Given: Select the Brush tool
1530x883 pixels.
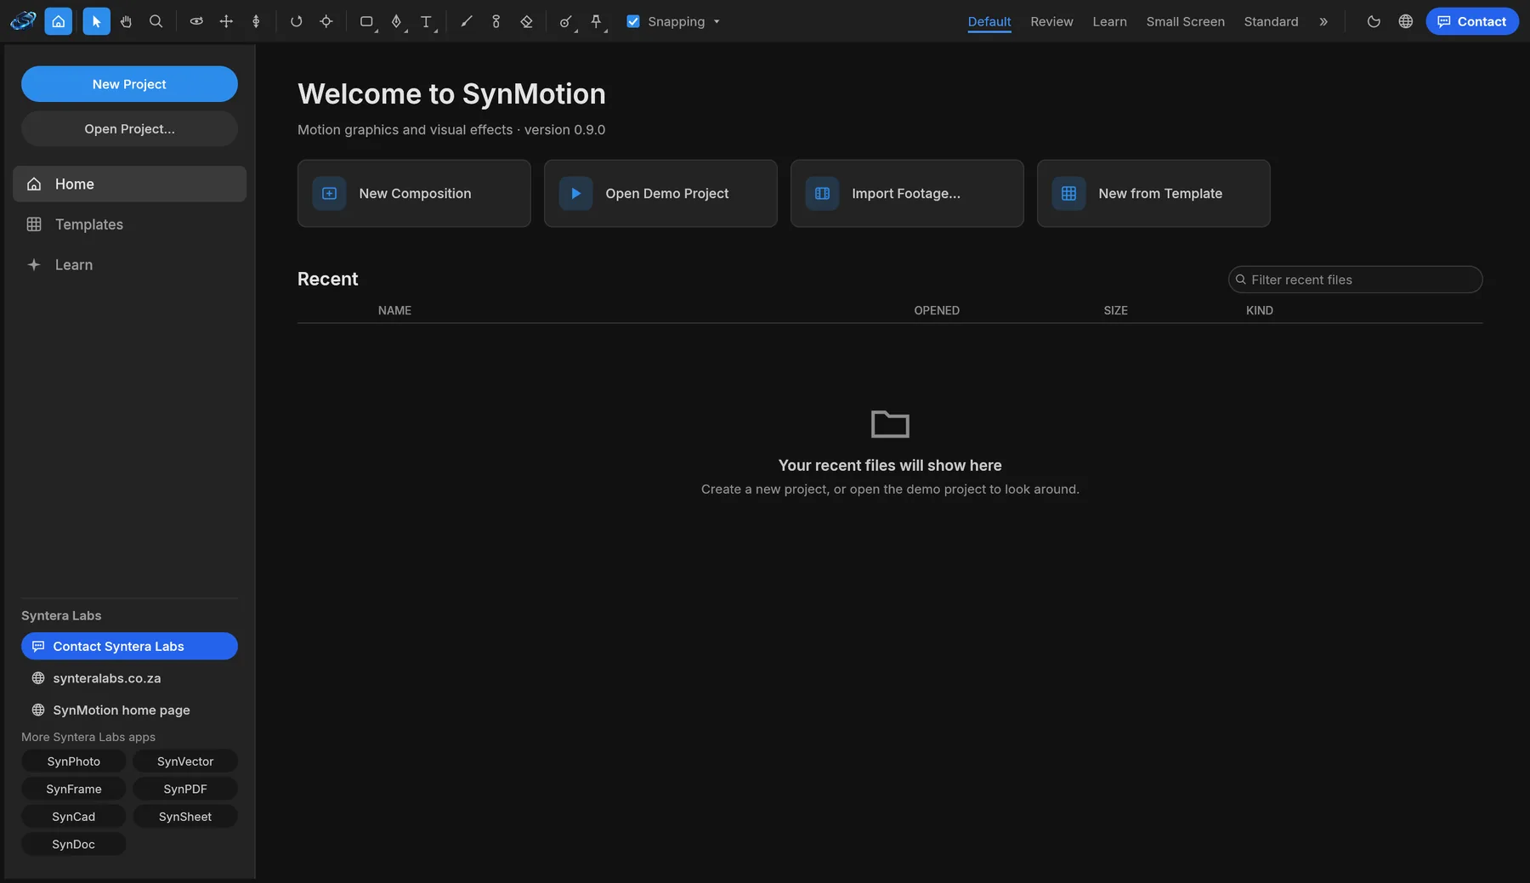Looking at the screenshot, I should coord(466,21).
